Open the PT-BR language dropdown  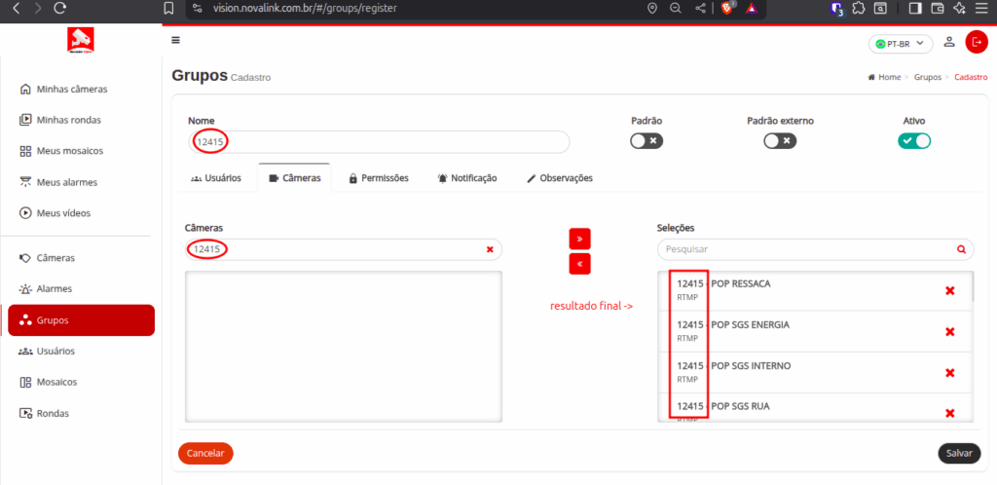(901, 44)
